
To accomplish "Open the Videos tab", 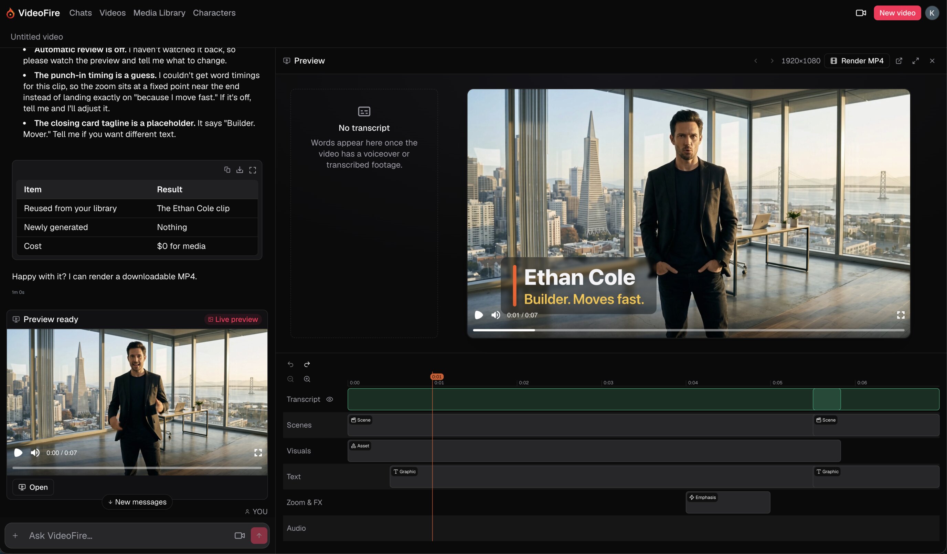I will (x=113, y=13).
